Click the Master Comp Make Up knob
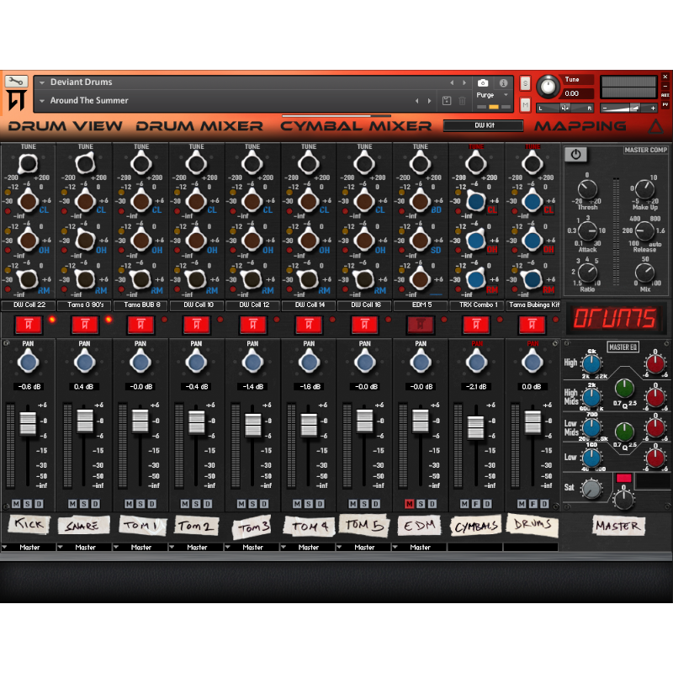Screen dimensions: 673x673 coord(644,188)
